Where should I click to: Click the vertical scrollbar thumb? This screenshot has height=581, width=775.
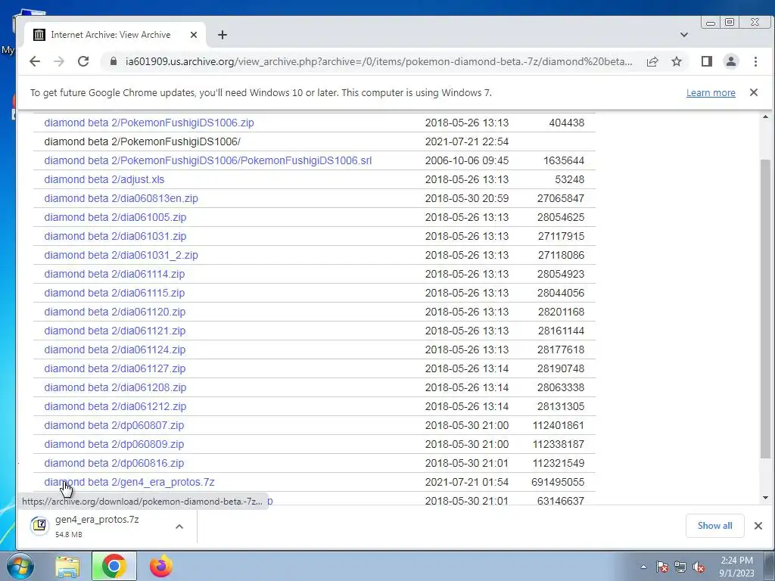coord(765,309)
